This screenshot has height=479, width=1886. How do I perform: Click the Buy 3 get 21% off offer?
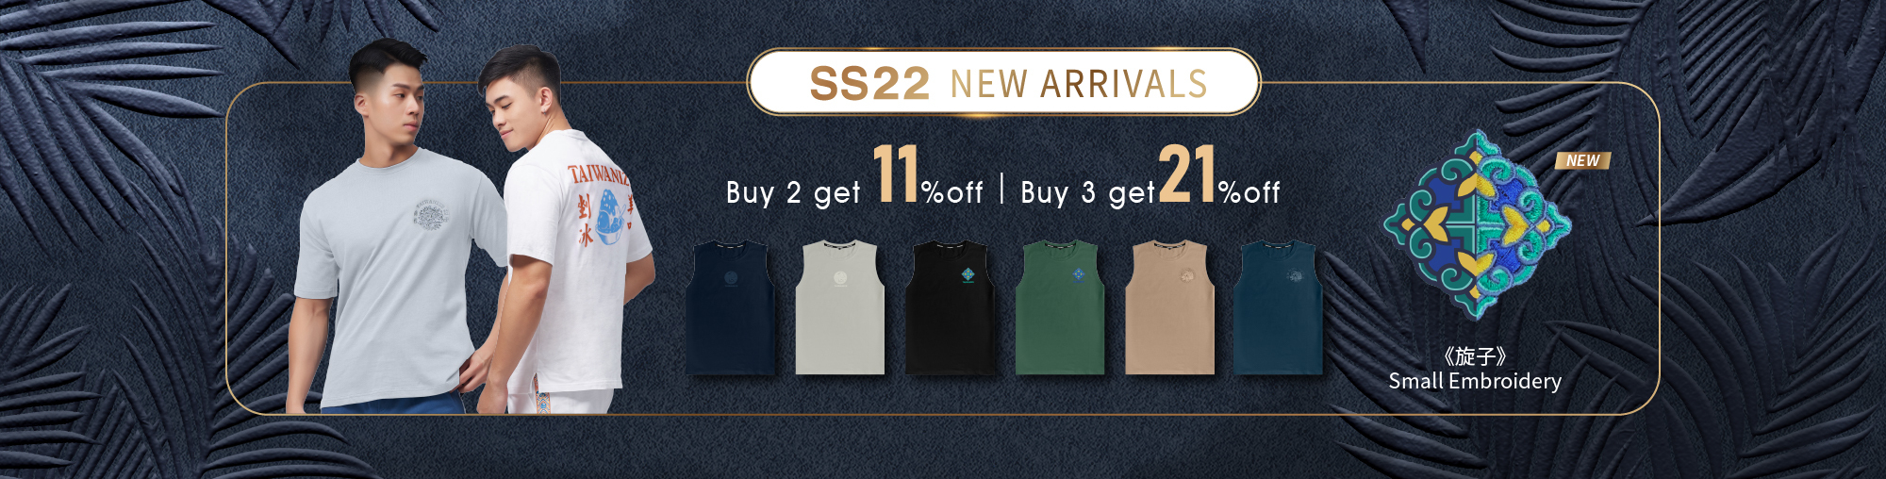(1150, 176)
